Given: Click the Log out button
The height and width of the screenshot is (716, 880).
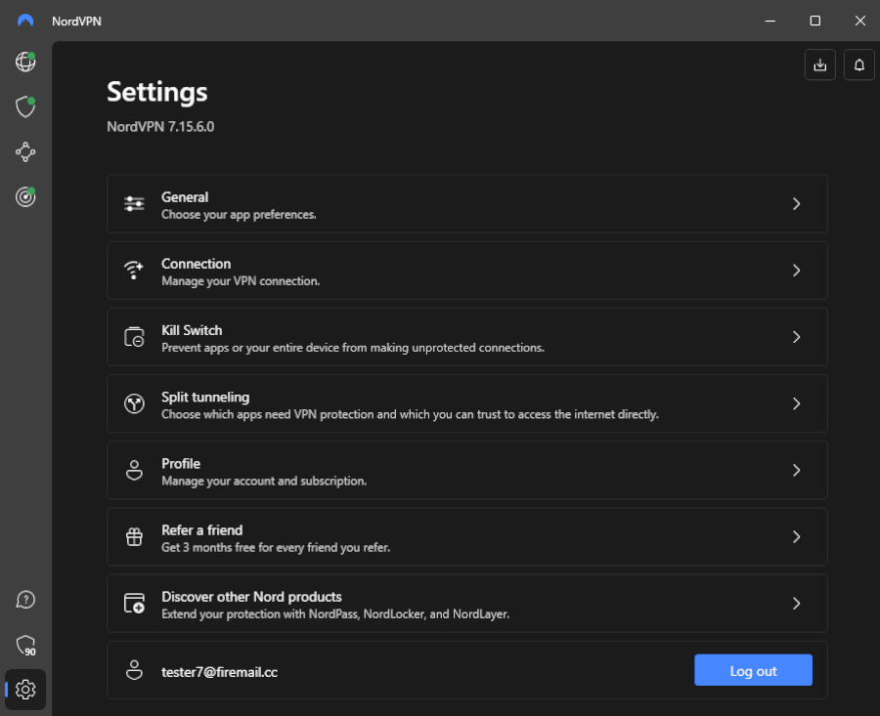Looking at the screenshot, I should point(753,670).
